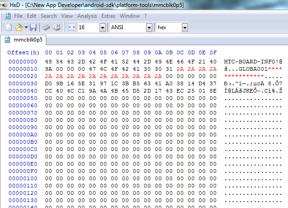This screenshot has width=288, height=208.
Task: Click the Offset(h) column header
Action: (x=23, y=52)
